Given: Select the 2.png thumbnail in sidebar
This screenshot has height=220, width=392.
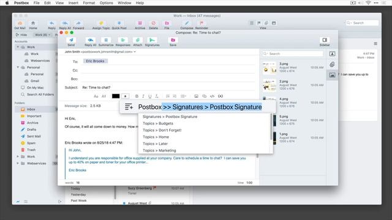Looking at the screenshot, I should [x=269, y=86].
